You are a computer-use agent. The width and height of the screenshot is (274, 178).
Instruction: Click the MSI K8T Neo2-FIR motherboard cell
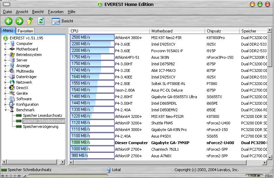click(166, 38)
